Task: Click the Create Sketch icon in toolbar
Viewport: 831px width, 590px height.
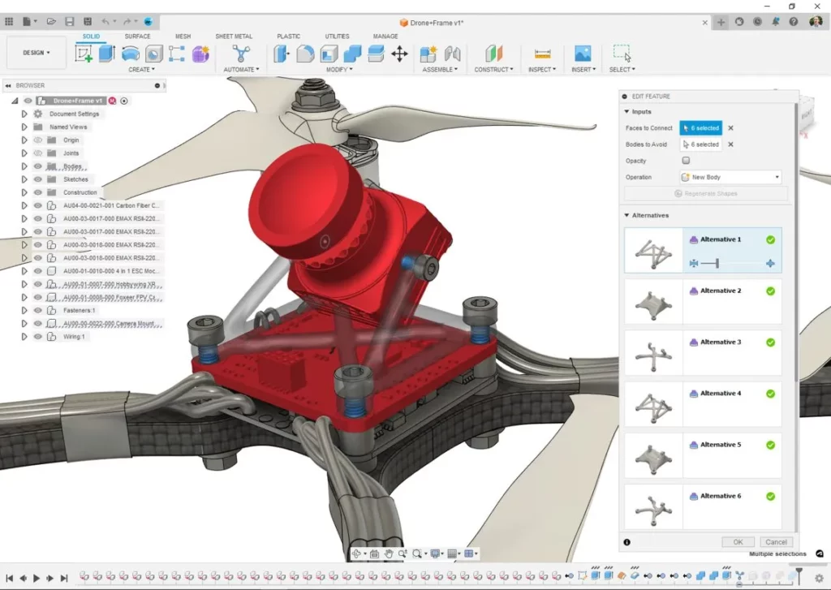Action: coord(84,54)
